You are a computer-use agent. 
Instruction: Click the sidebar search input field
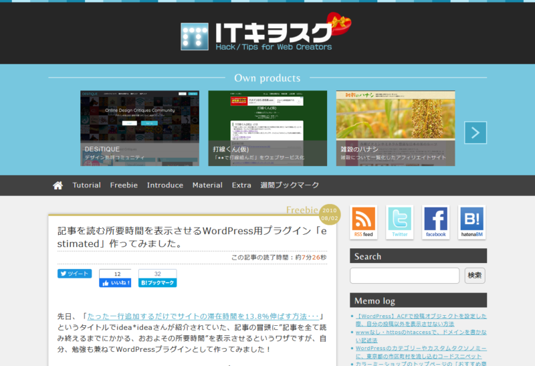pyautogui.click(x=404, y=276)
